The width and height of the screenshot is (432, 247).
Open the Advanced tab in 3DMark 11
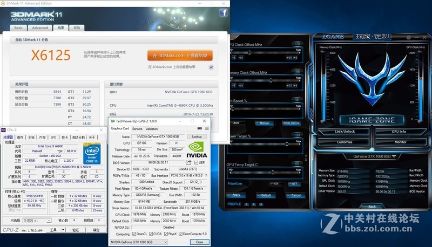[x=40, y=28]
